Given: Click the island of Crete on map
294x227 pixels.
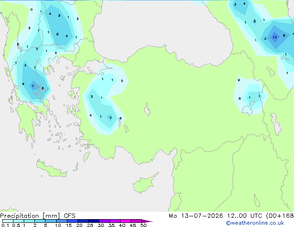Looking at the screenshot, I should point(51,169).
